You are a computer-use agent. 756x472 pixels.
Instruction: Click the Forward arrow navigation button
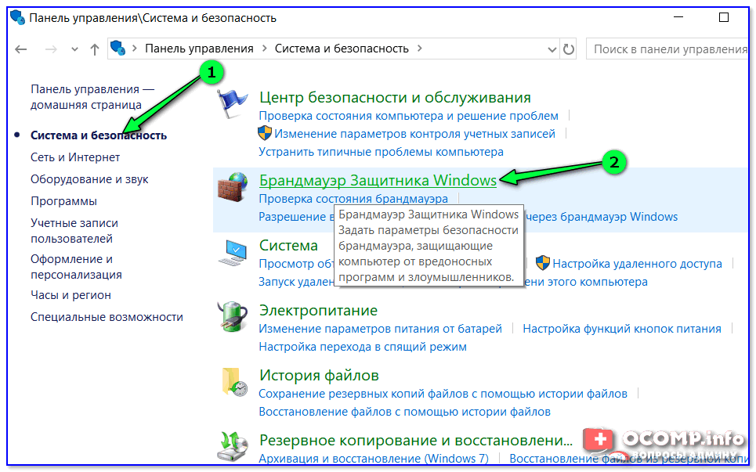pos(51,49)
